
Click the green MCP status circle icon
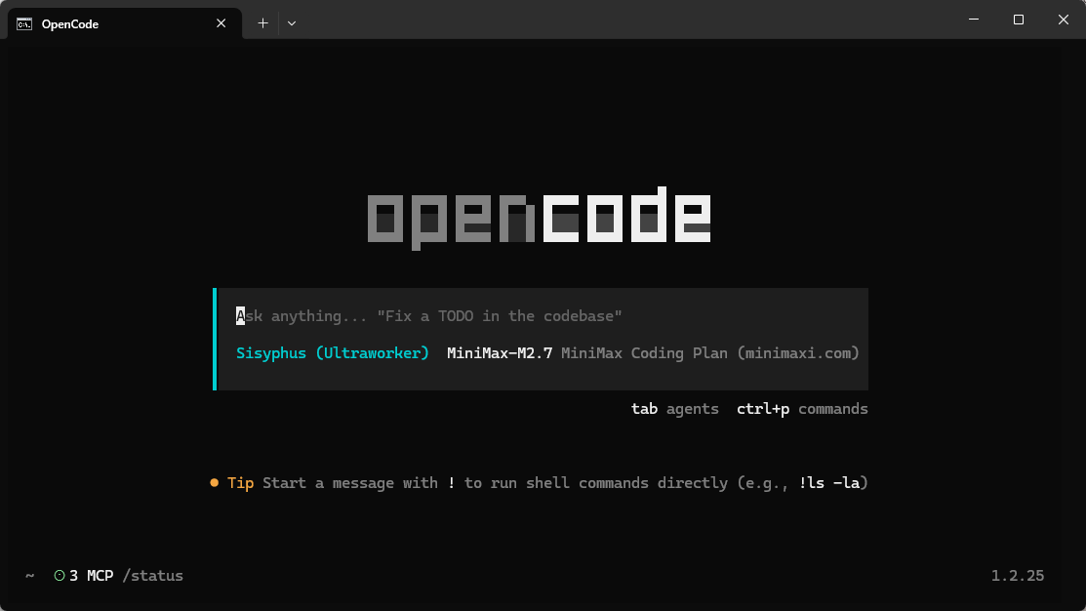[x=60, y=576]
